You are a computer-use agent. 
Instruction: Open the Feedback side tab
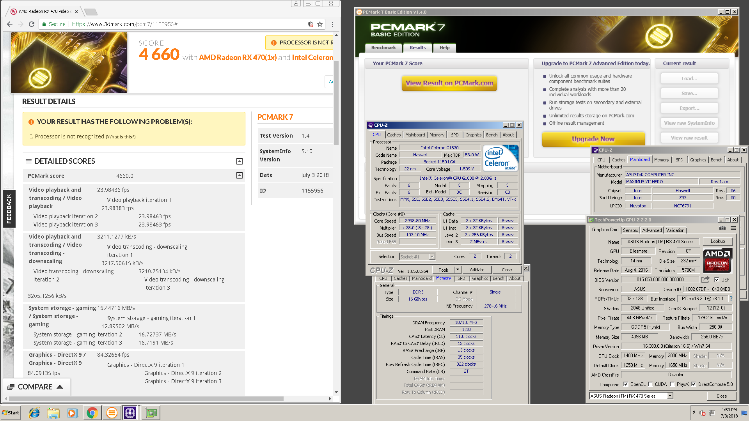(9, 209)
